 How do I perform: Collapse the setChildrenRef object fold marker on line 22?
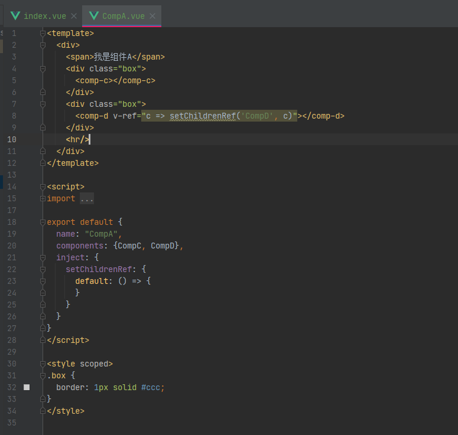pos(43,269)
